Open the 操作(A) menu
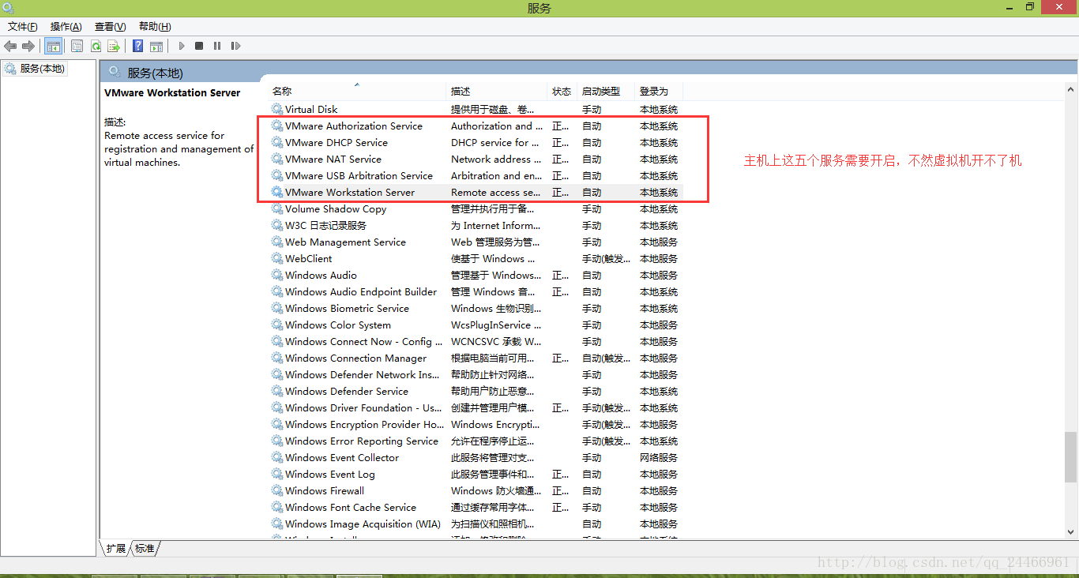1079x578 pixels. 66,27
